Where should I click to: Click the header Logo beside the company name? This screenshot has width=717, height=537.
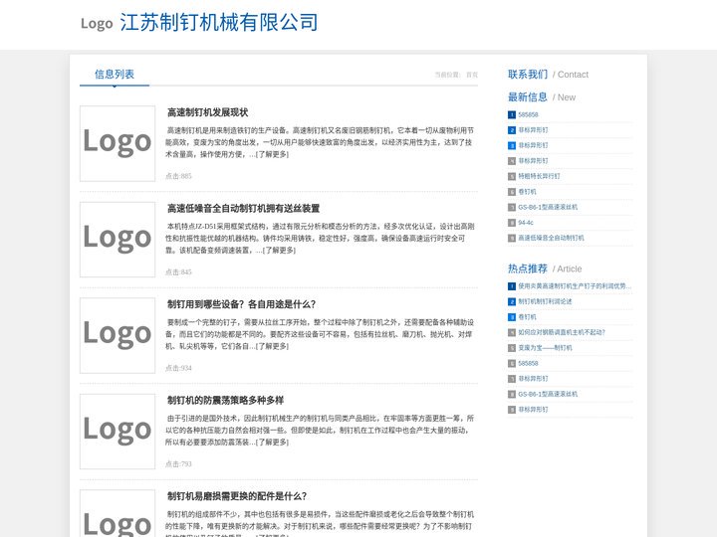(97, 23)
